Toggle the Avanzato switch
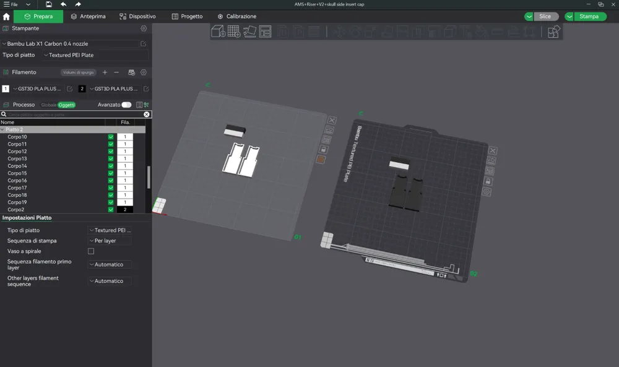This screenshot has height=367, width=619. coord(126,105)
